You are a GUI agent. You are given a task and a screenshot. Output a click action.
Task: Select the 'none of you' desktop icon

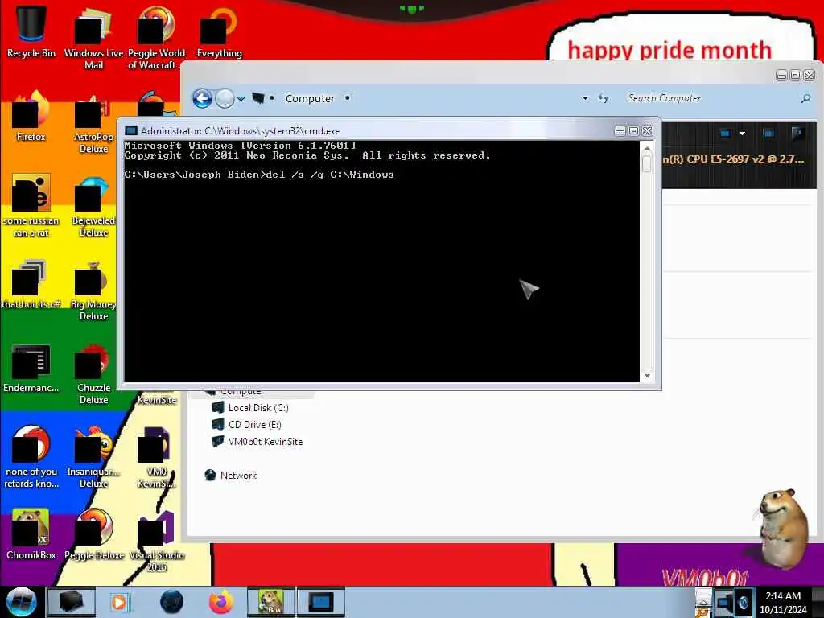tap(31, 456)
